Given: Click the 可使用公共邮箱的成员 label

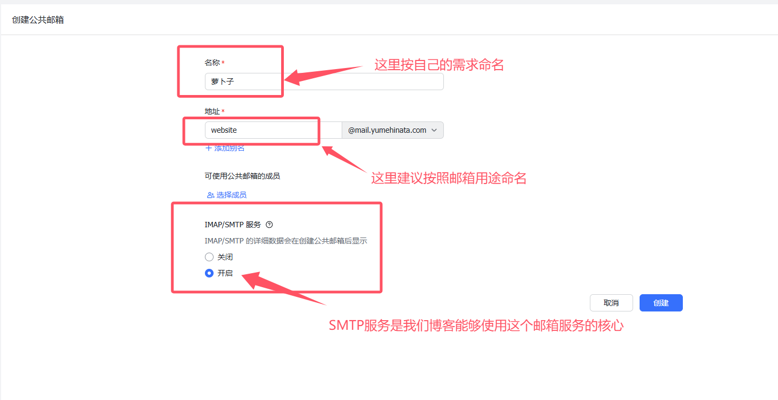Looking at the screenshot, I should pyautogui.click(x=242, y=176).
